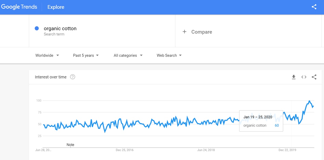Open the Web Search type dropdown

(169, 55)
